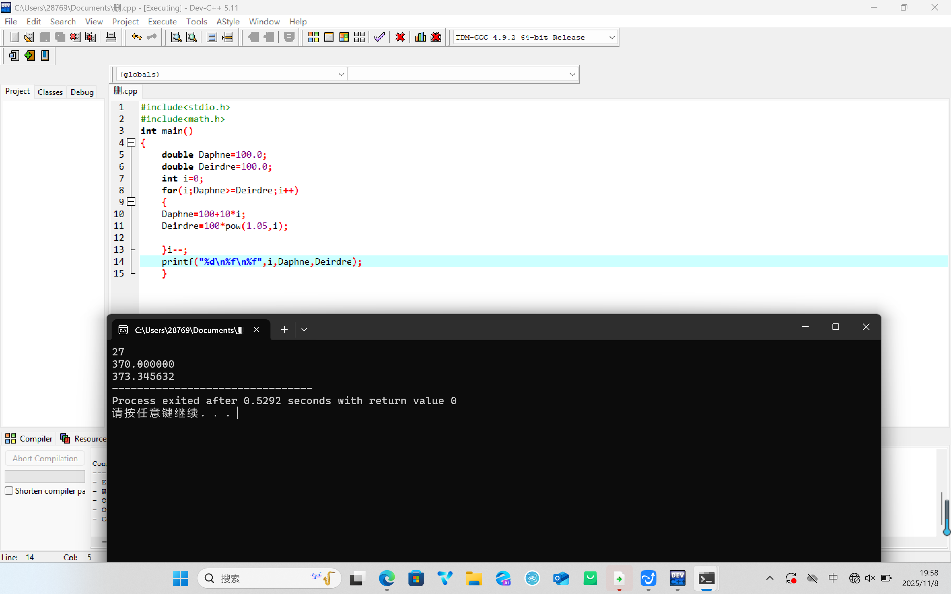Viewport: 951px width, 594px height.
Task: Click the New file icon
Action: (14, 37)
